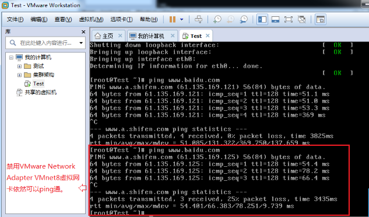This screenshot has height=217, width=369.
Task: Click the 集群架构 folder icon
Action: [x=27, y=75]
